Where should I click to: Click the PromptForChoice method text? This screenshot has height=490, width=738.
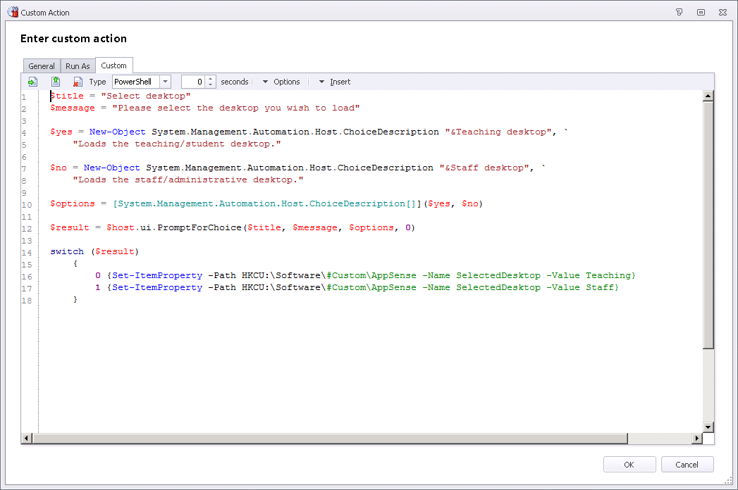click(x=199, y=227)
